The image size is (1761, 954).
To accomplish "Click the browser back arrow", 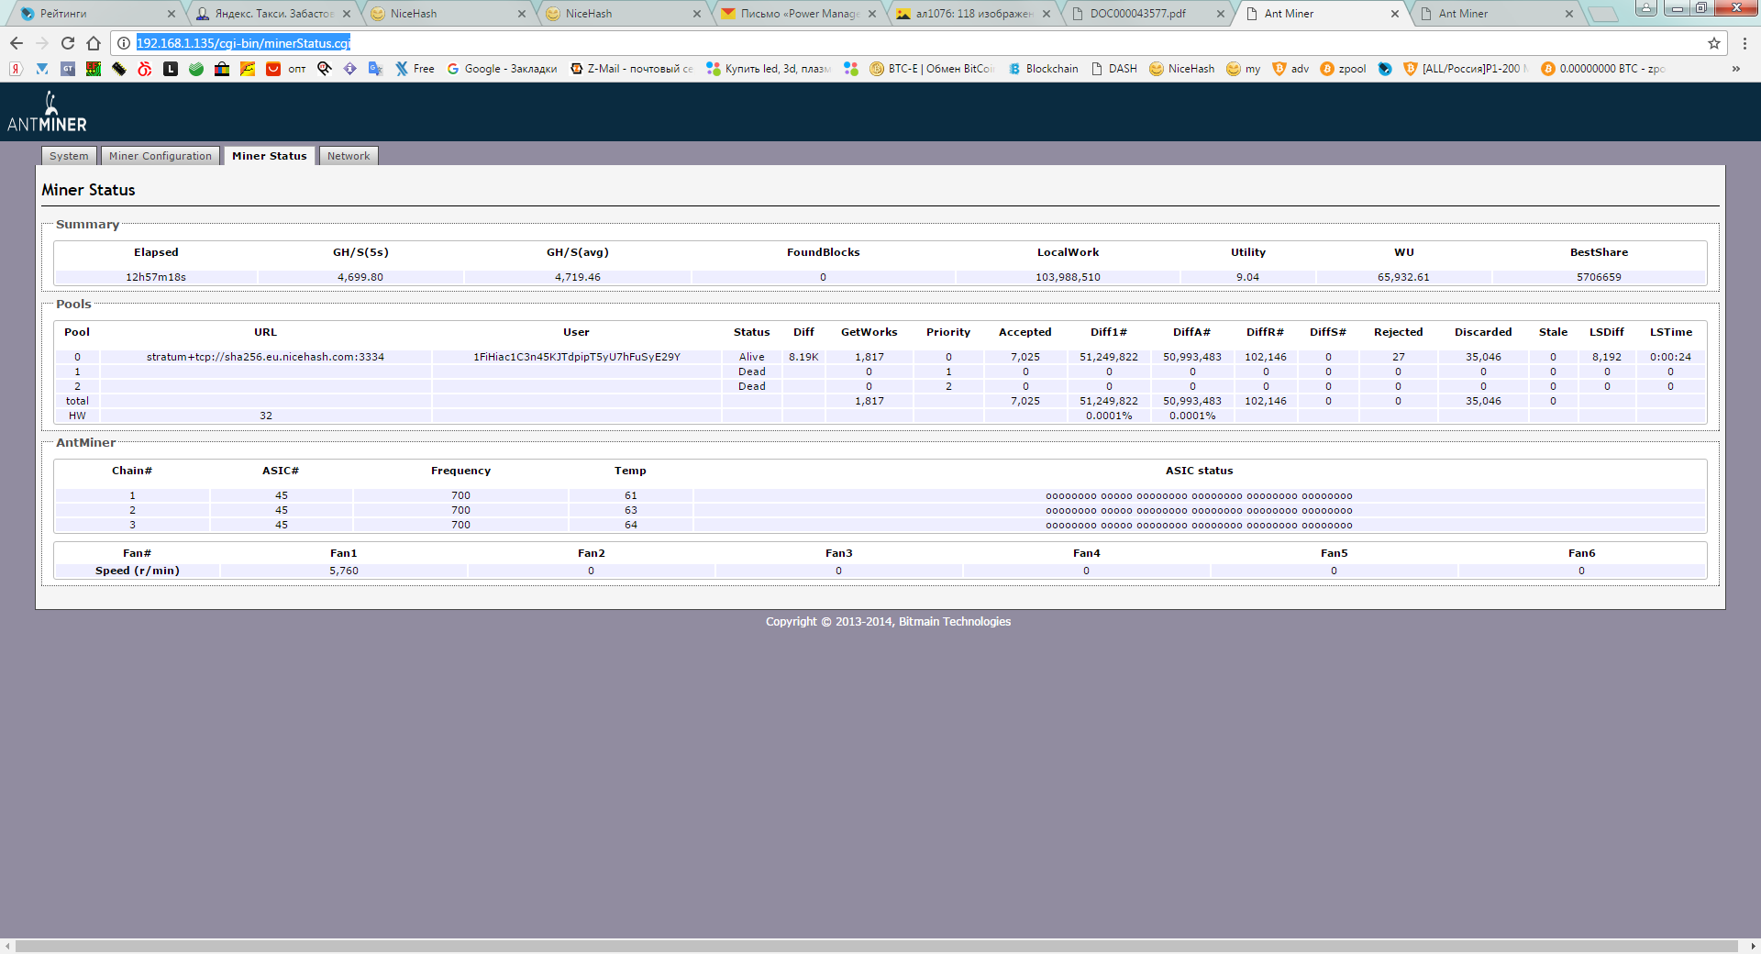I will tap(17, 43).
